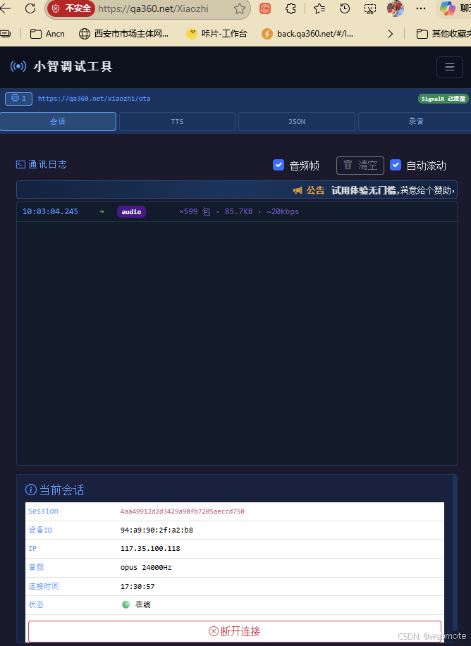Toggle the 音频帧 checkbox

[x=279, y=166]
